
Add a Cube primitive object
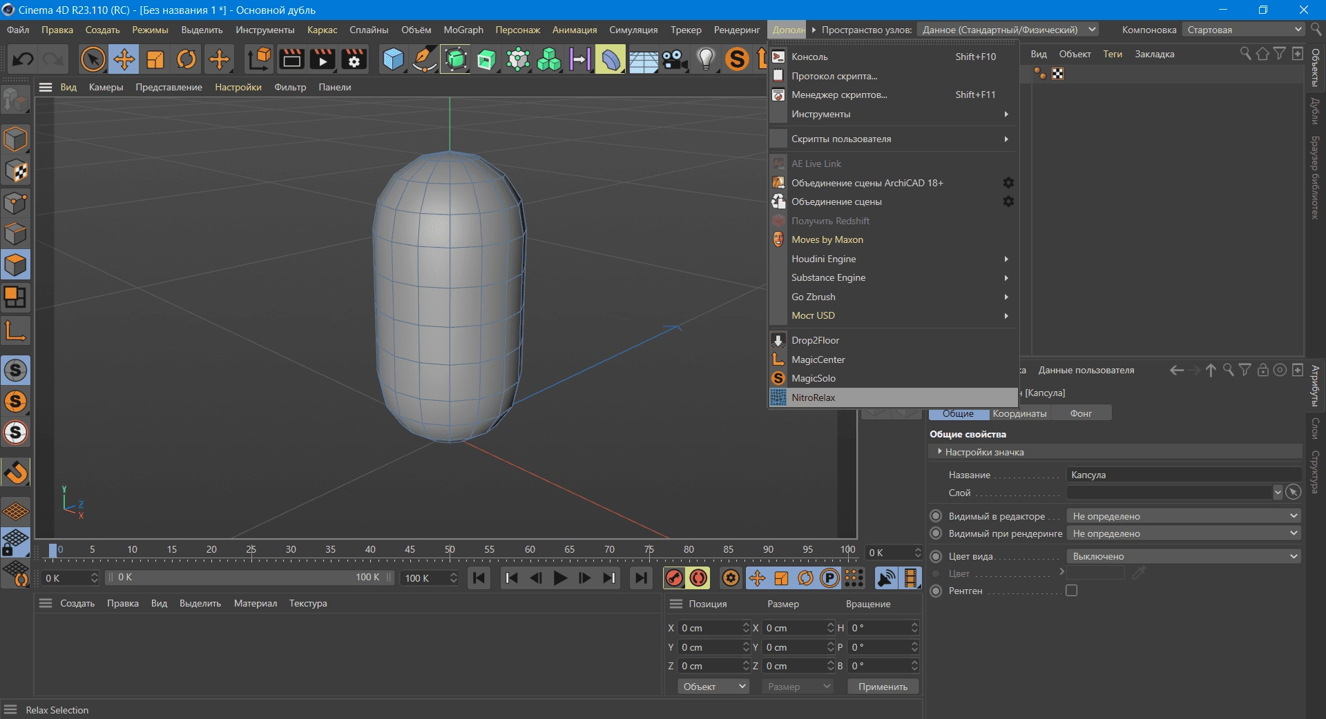(393, 59)
